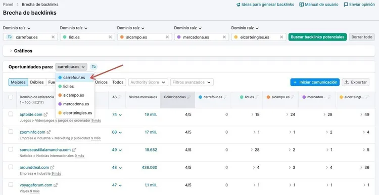Click the 436.060 monthly visits value
Screen dimensions: 379x195
coord(150,167)
